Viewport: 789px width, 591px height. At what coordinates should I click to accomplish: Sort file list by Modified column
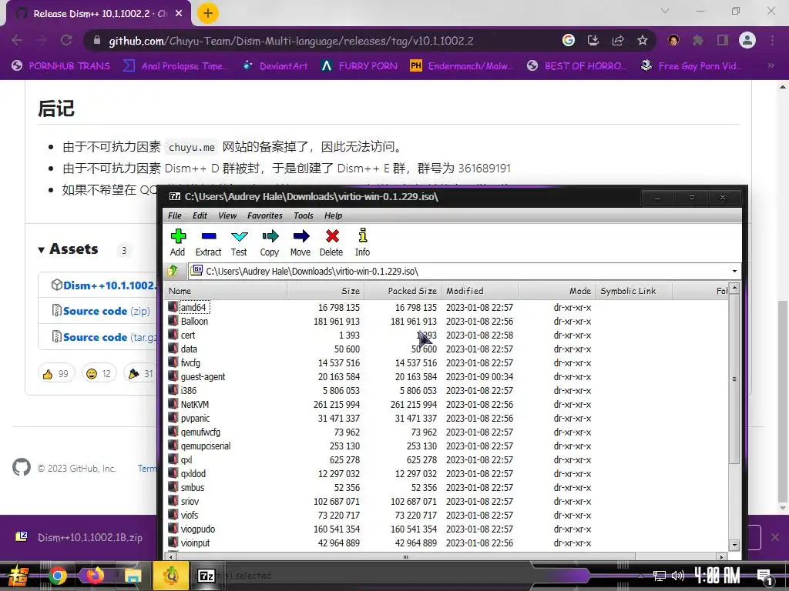click(x=479, y=291)
